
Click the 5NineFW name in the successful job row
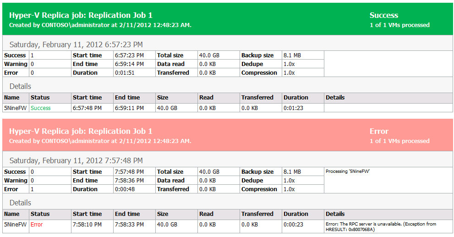[x=15, y=108]
